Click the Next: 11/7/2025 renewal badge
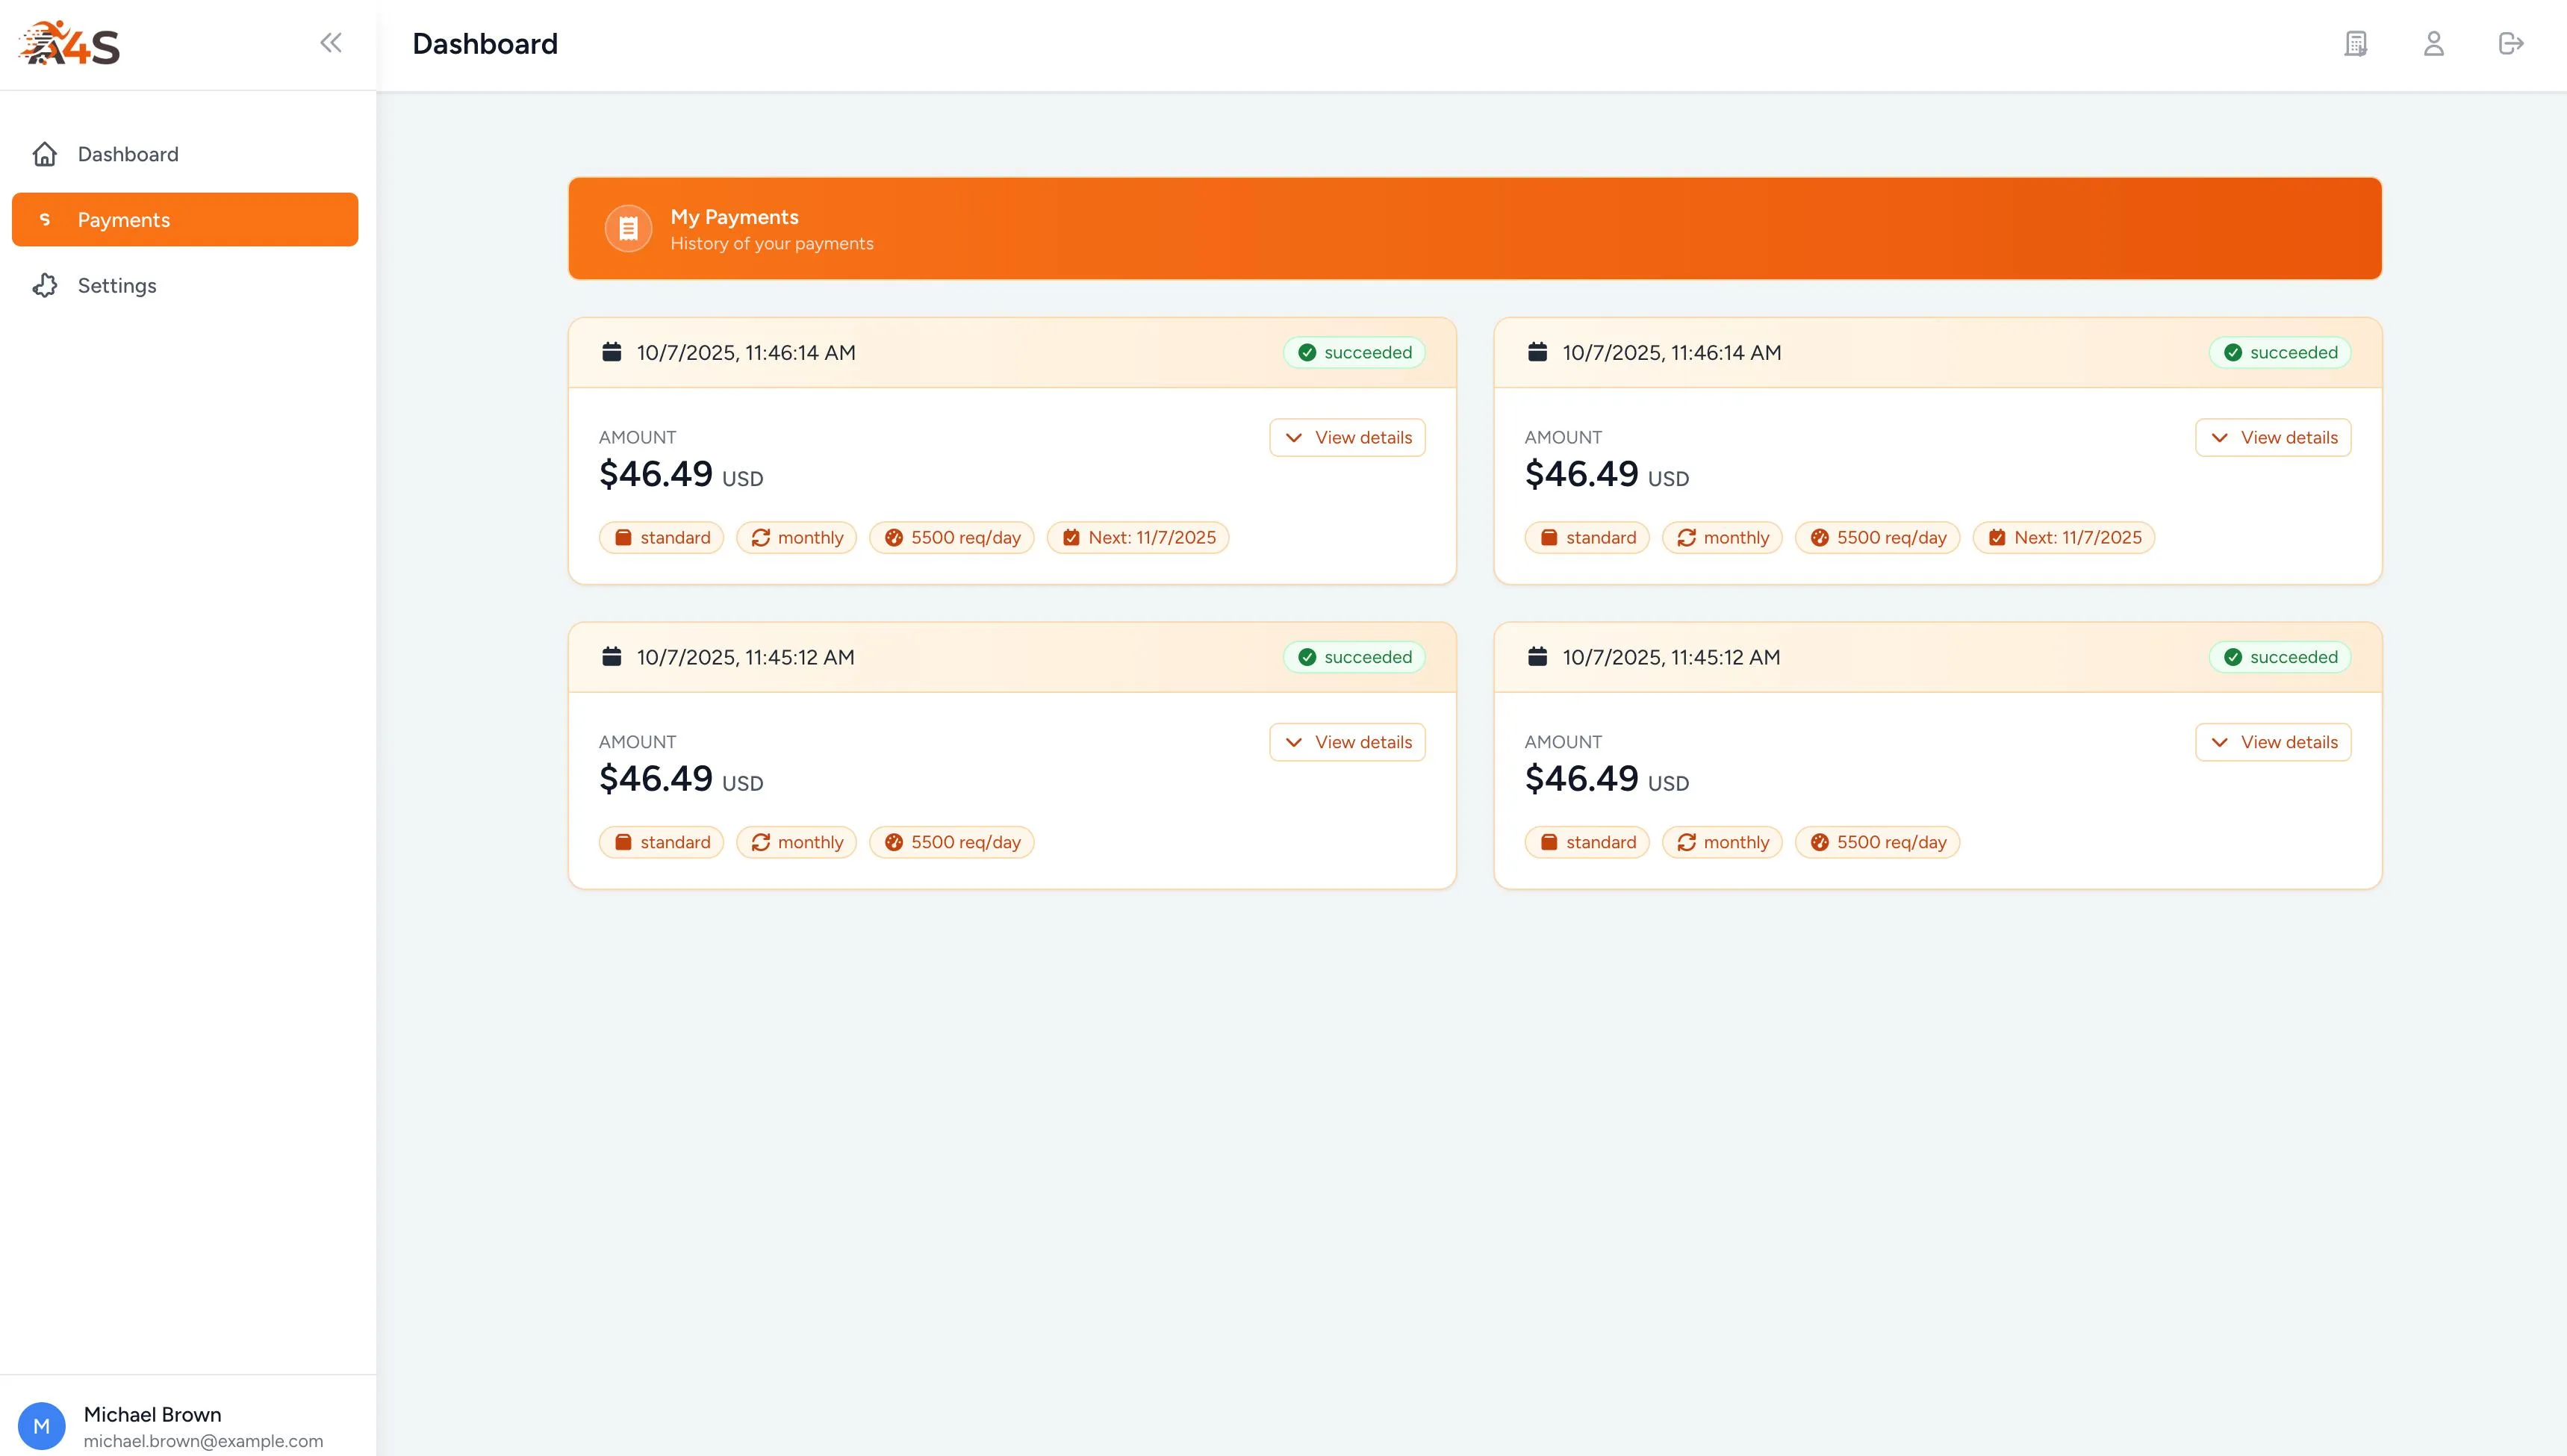 (x=1138, y=537)
